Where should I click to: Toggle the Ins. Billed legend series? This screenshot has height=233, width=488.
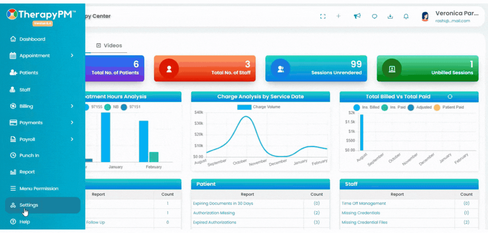click(366, 107)
